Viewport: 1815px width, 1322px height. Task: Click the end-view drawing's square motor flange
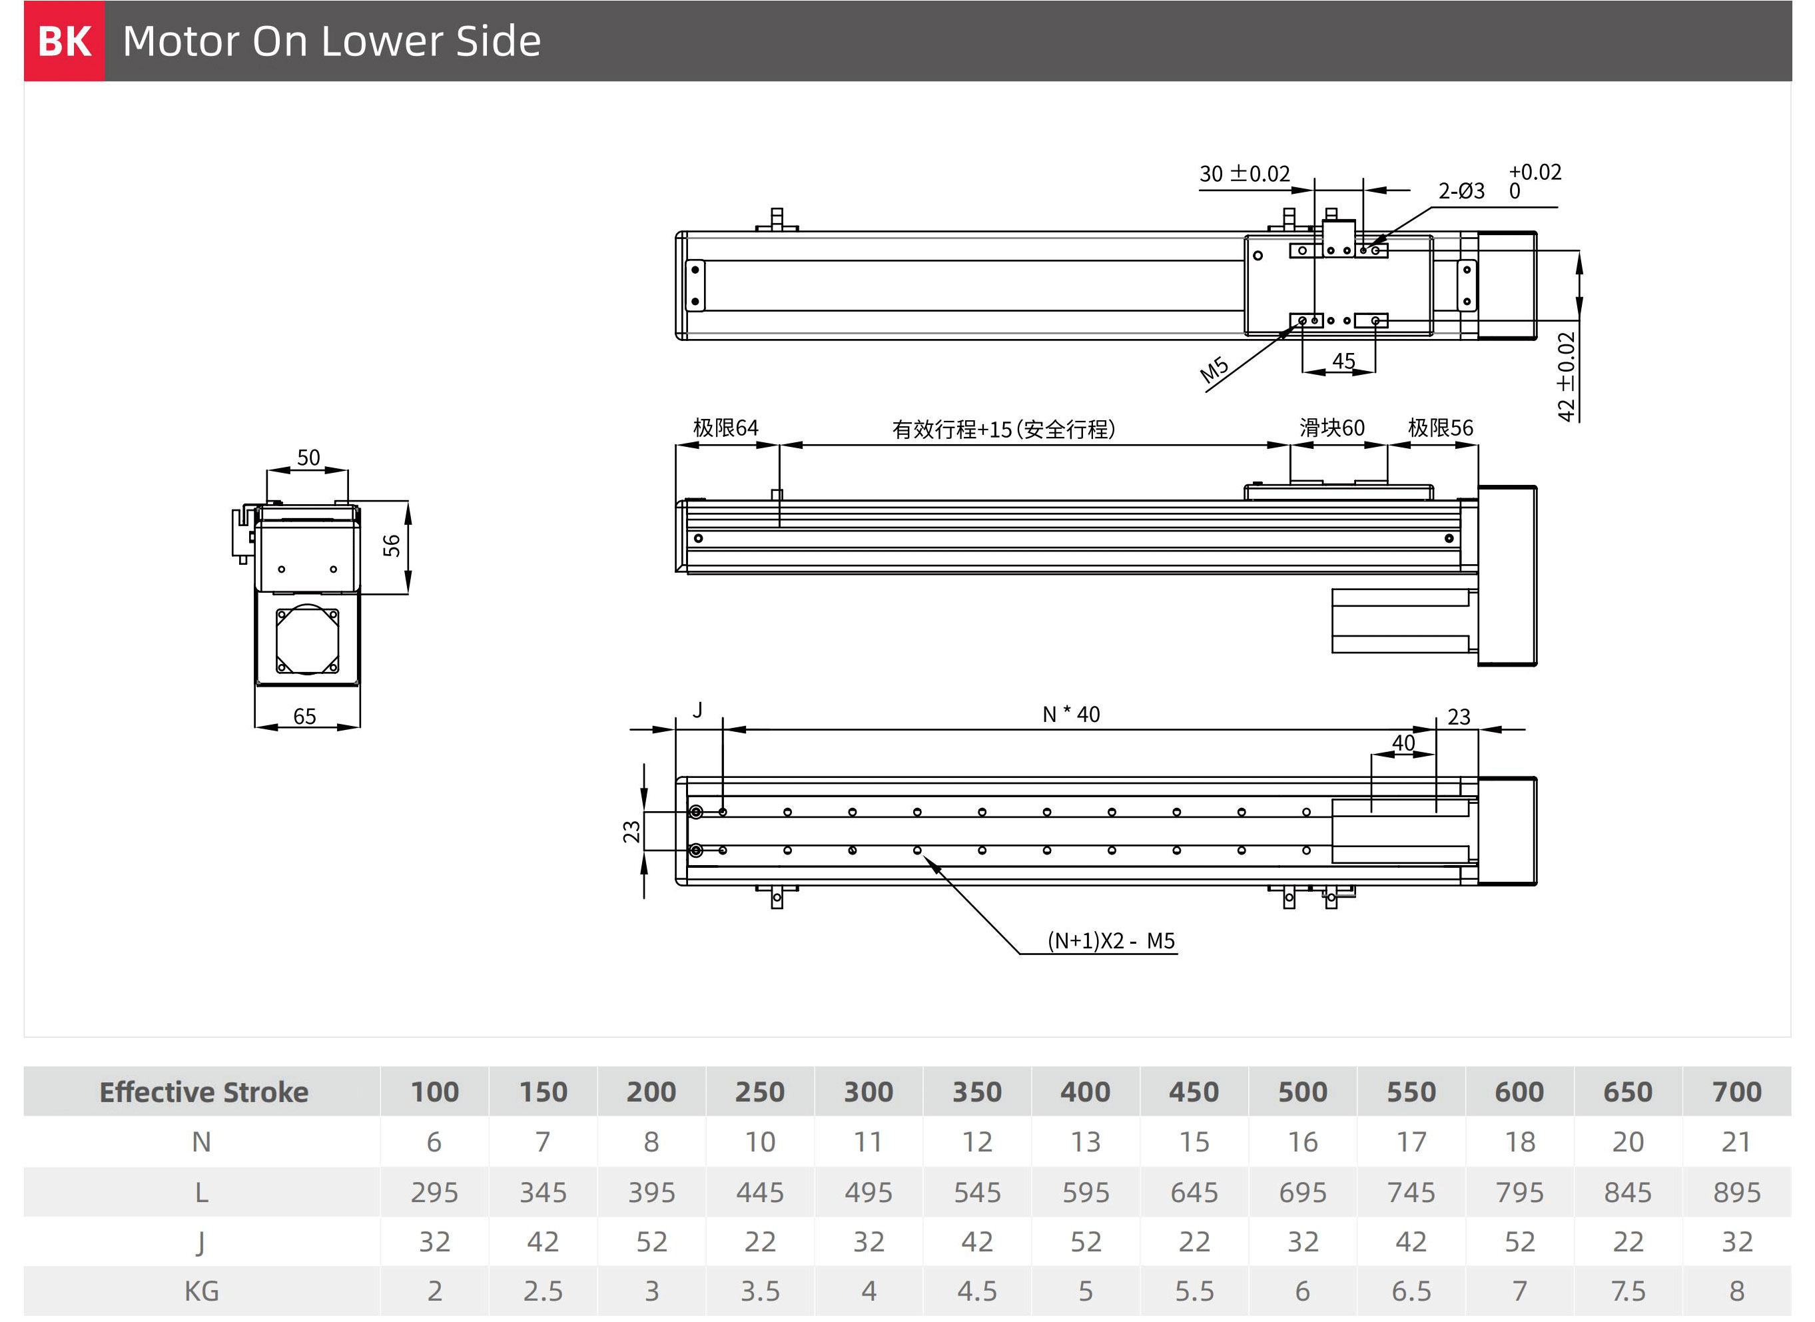307,641
